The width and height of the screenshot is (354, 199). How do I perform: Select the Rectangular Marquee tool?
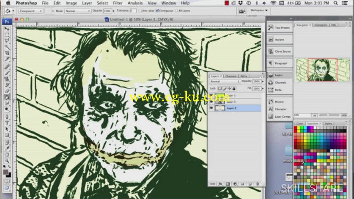pyautogui.click(x=7, y=35)
